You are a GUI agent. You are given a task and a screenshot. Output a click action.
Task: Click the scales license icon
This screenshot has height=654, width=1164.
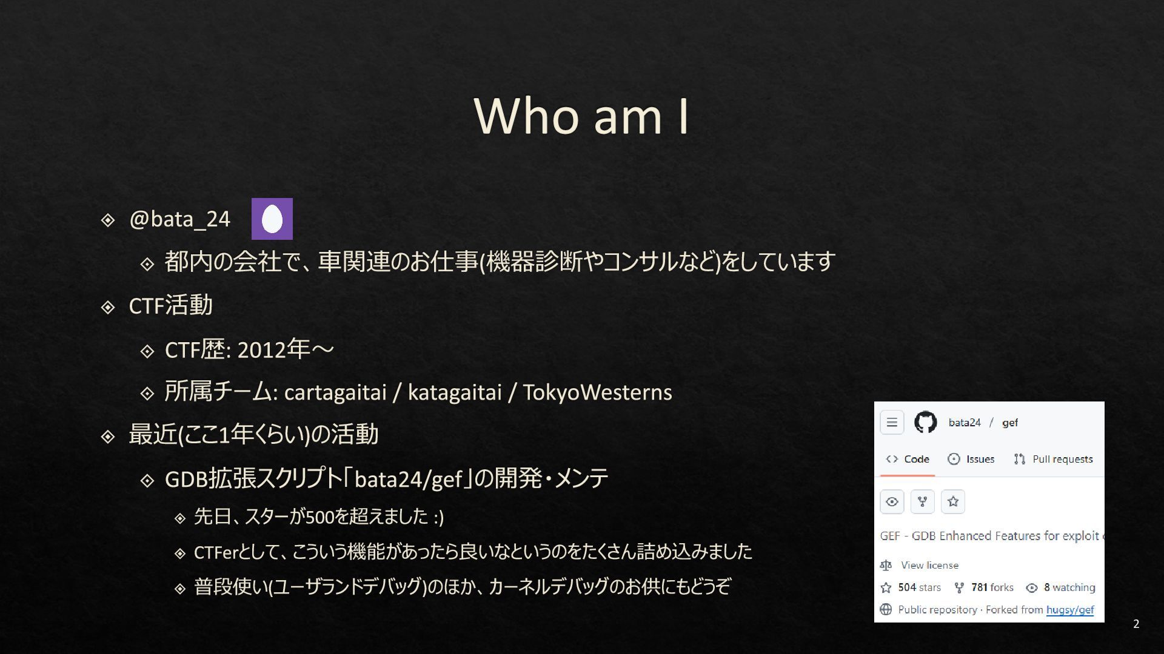[886, 565]
